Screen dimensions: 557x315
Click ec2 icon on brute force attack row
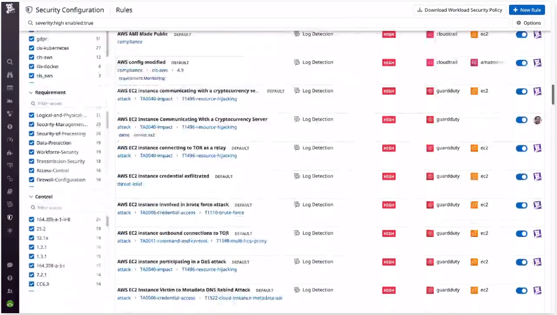click(x=474, y=205)
